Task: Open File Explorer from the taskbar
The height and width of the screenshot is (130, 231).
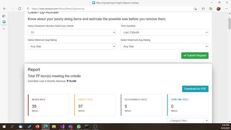Action: tap(54, 127)
